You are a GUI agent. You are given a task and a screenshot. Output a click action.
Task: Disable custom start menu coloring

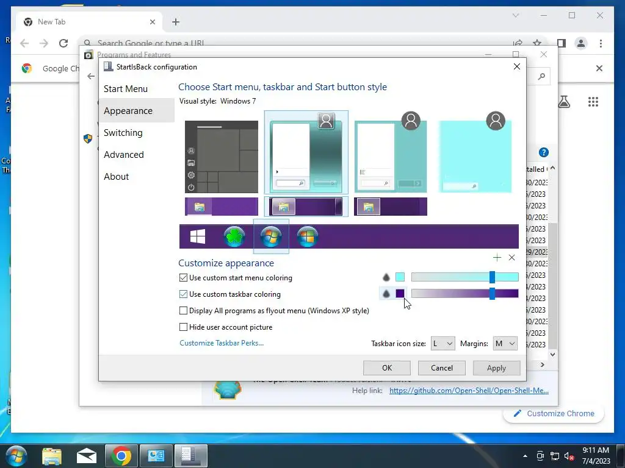183,278
